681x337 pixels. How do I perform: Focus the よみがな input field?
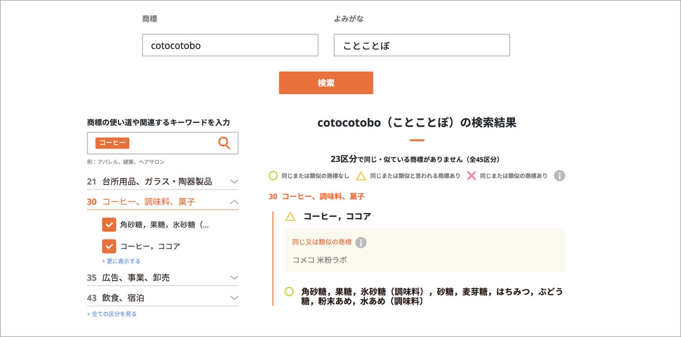(x=421, y=45)
